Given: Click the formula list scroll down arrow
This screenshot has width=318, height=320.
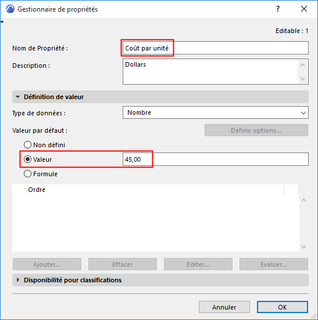Looking at the screenshot, I should pos(303,247).
